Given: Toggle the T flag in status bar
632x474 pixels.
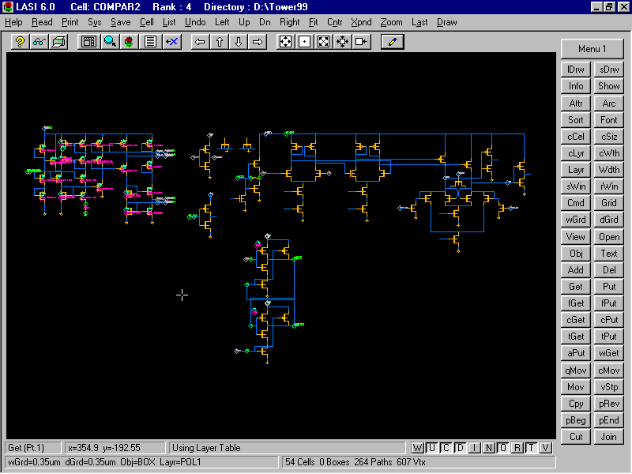Looking at the screenshot, I should 531,448.
